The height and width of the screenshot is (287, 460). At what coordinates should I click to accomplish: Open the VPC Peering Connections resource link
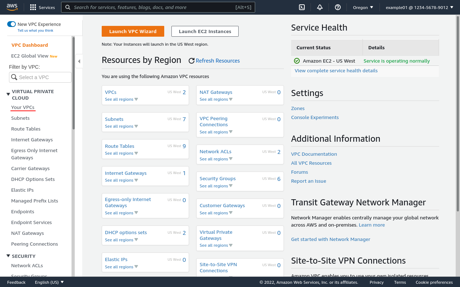[x=214, y=122]
